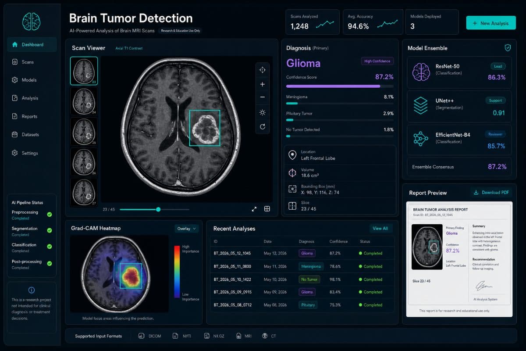Zoom out with the minus icon
This screenshot has height=351, width=526.
(x=262, y=97)
